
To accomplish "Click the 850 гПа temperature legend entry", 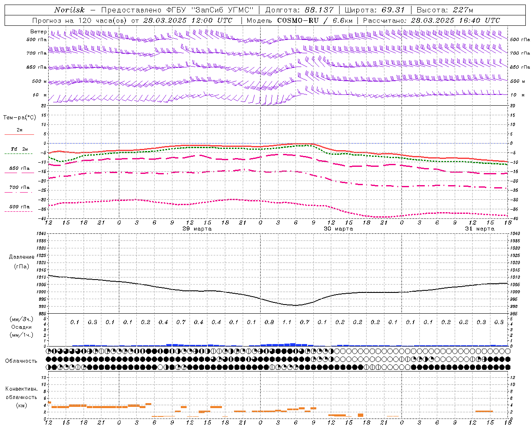I will (x=20, y=168).
